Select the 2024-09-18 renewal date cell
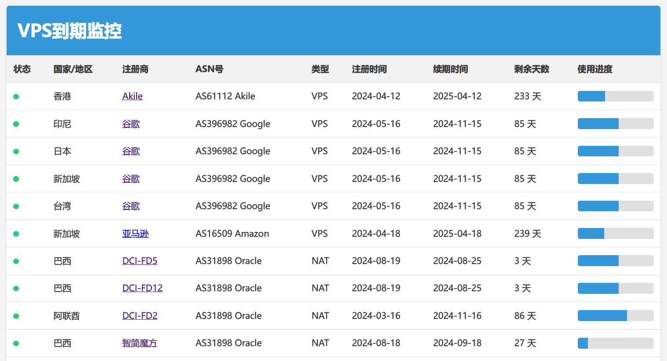667x361 pixels. pos(457,343)
